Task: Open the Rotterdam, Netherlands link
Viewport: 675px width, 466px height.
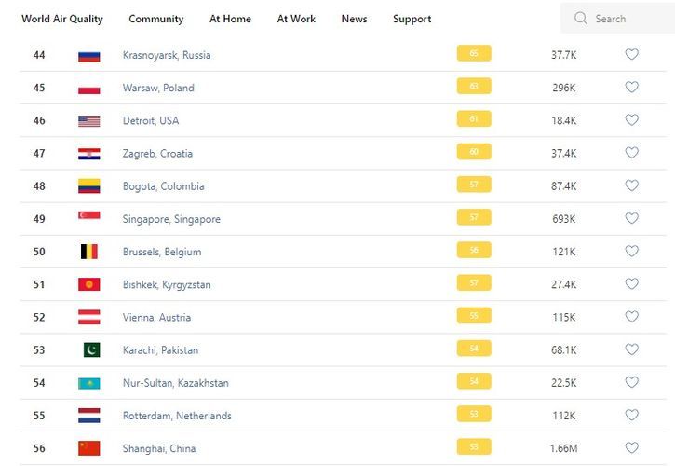Action: point(177,416)
